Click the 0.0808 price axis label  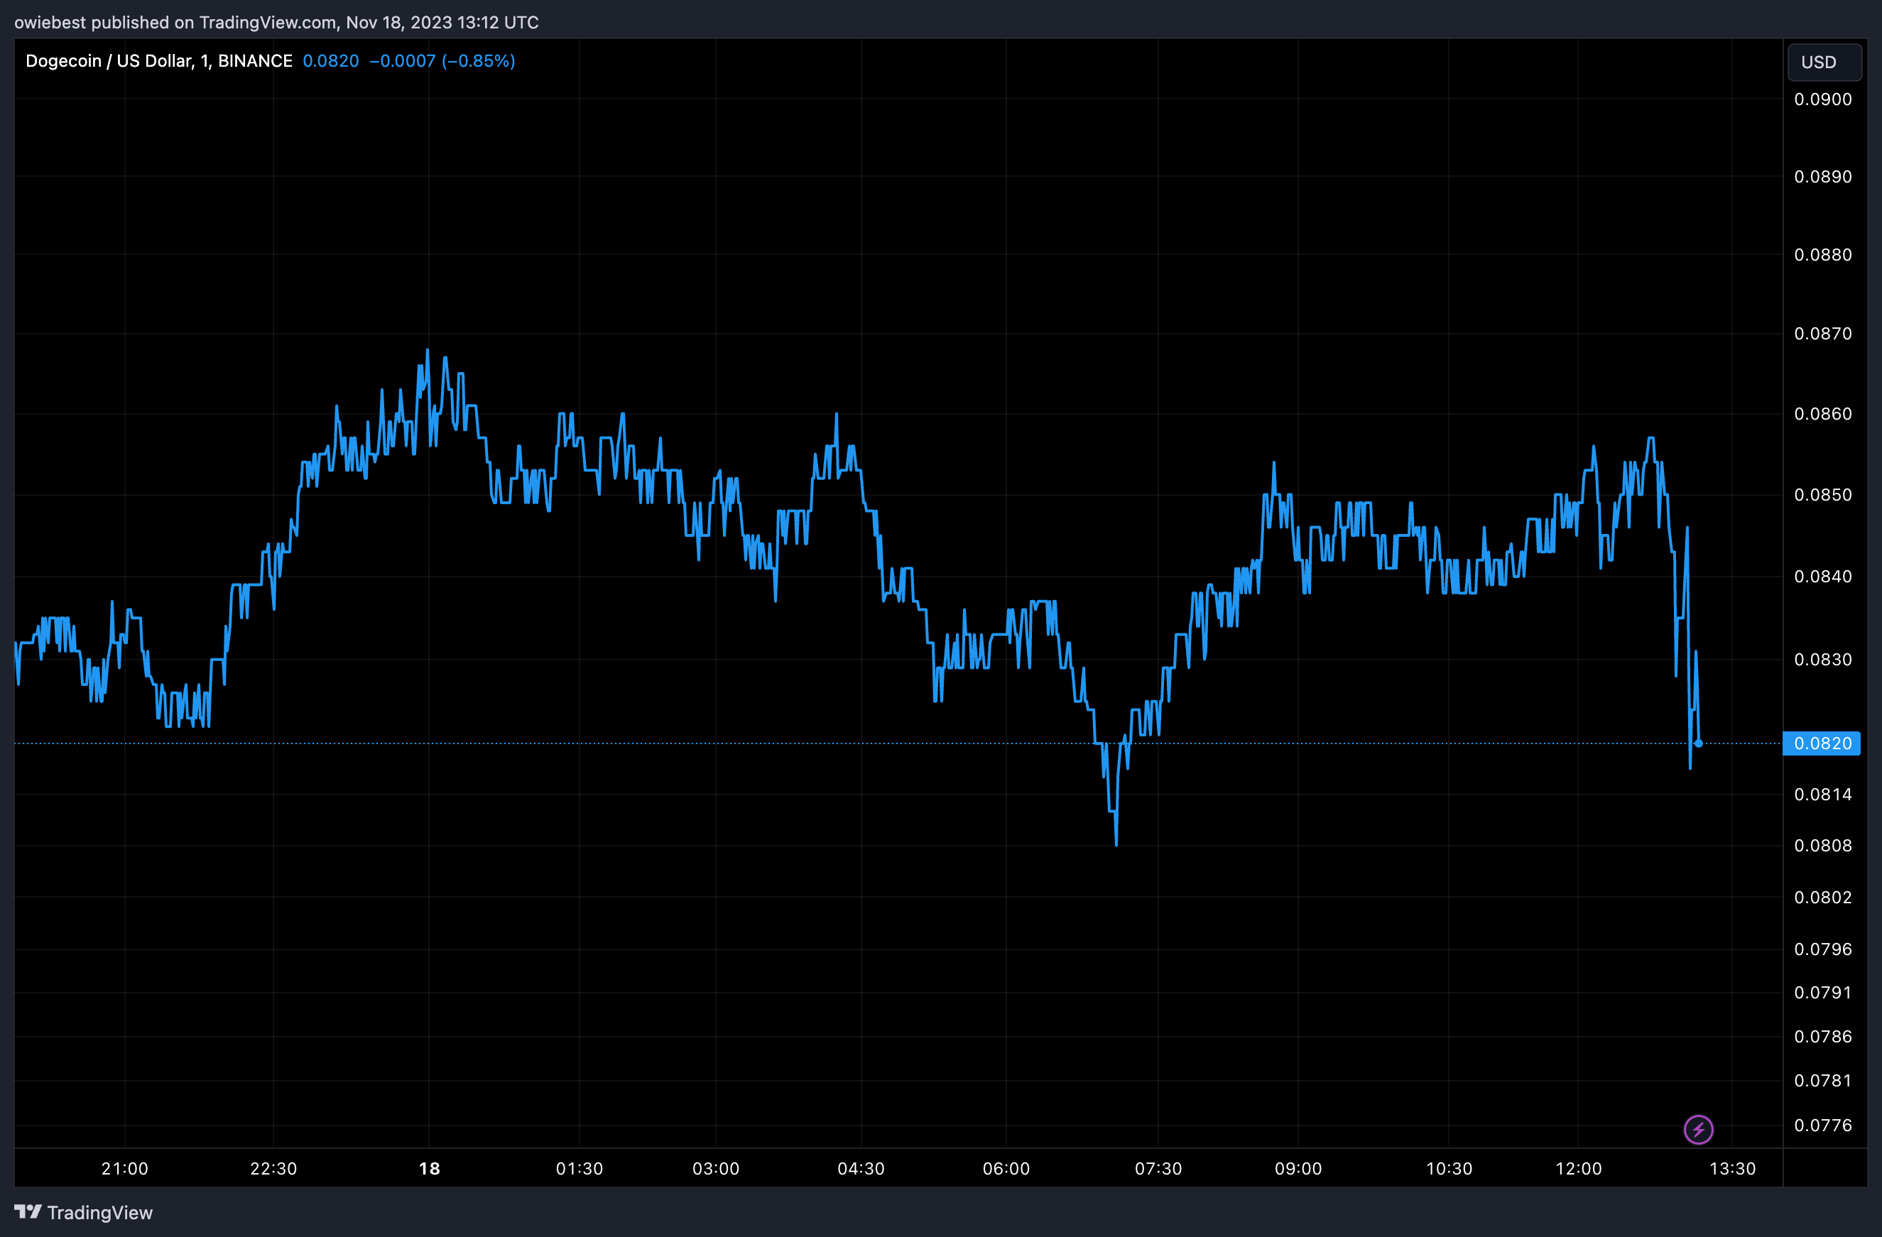coord(1822,846)
